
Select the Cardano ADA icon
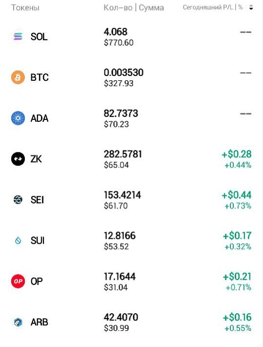click(x=18, y=118)
